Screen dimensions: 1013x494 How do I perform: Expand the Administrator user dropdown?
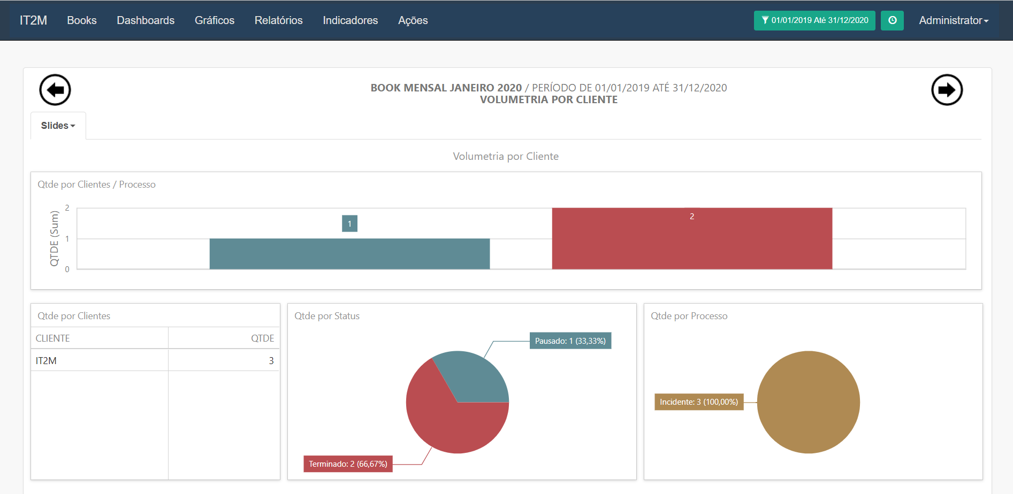tap(953, 20)
